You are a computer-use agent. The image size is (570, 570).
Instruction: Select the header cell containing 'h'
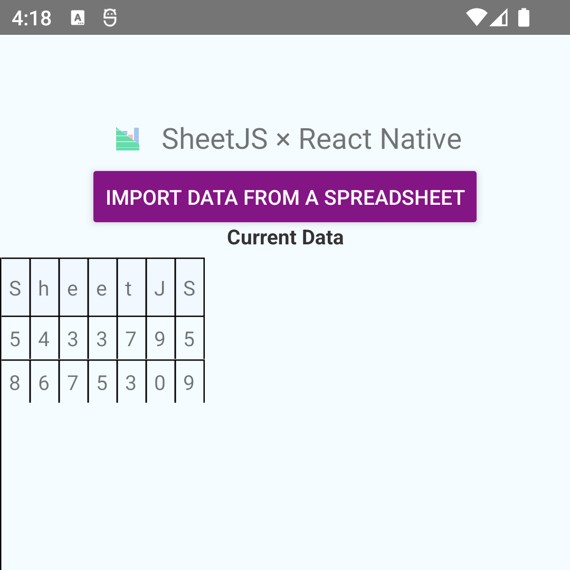[44, 288]
